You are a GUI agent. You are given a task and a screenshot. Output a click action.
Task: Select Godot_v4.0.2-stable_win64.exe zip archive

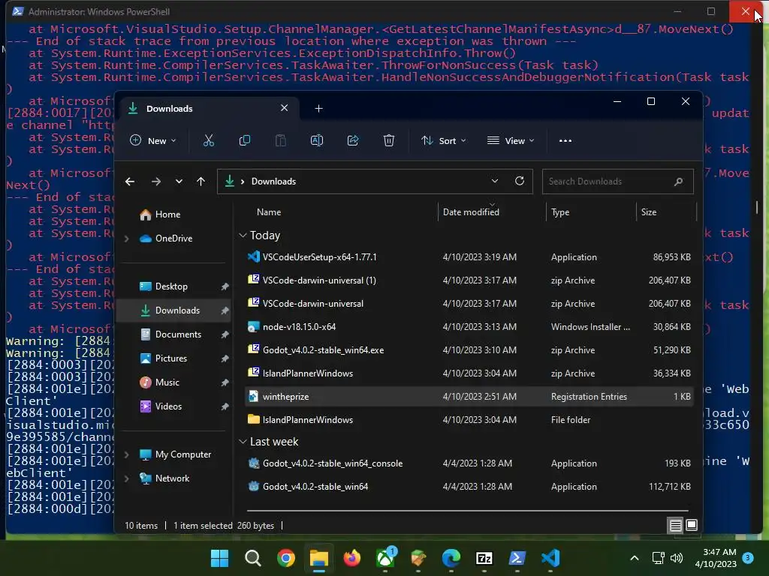[469, 350]
